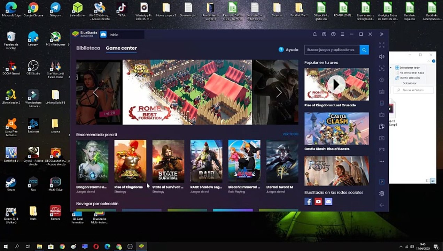Open the Rise of Kings sidebar tile
The image size is (443, 251).
(x=336, y=171)
